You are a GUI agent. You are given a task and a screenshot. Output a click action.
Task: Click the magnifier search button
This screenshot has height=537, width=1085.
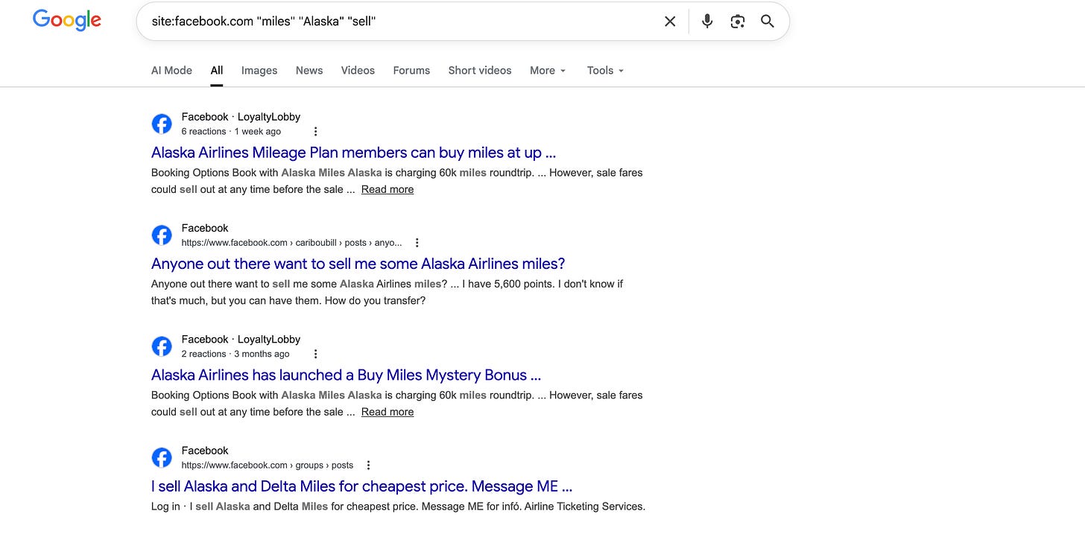768,22
